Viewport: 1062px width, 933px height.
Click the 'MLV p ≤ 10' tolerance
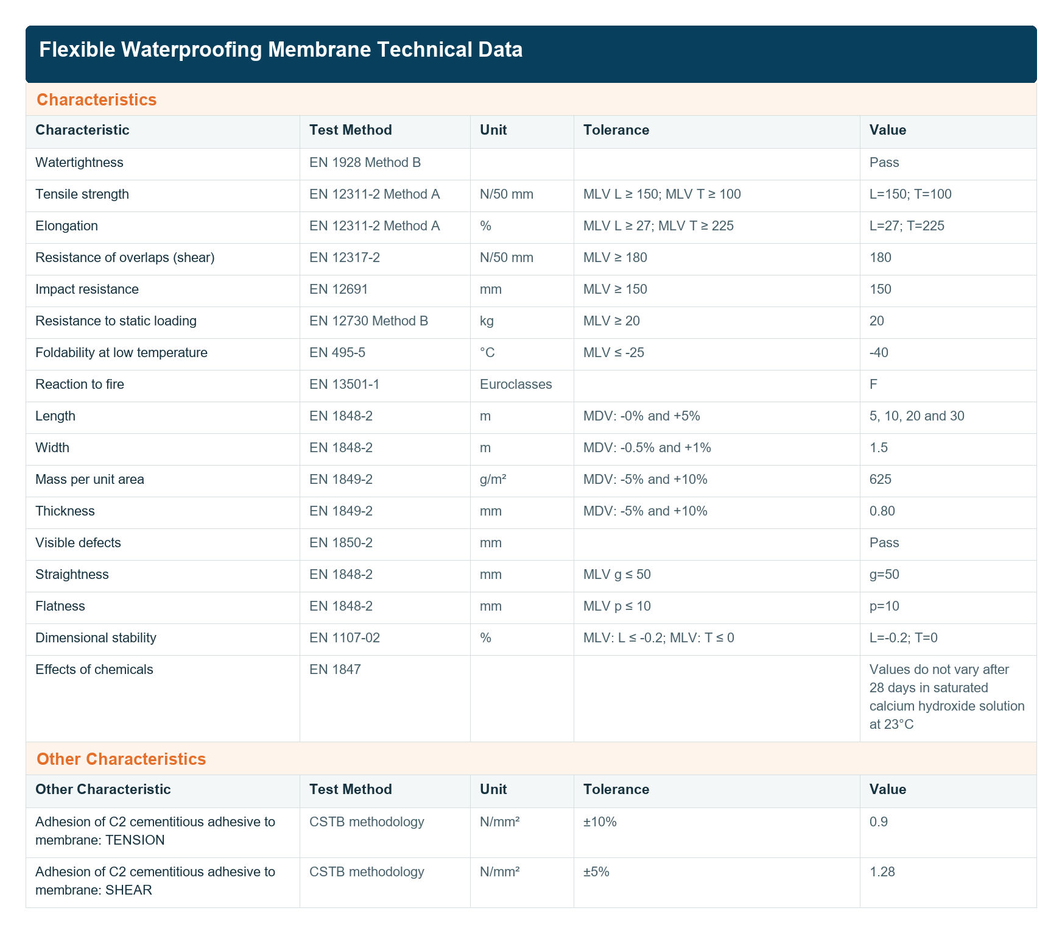tap(617, 606)
